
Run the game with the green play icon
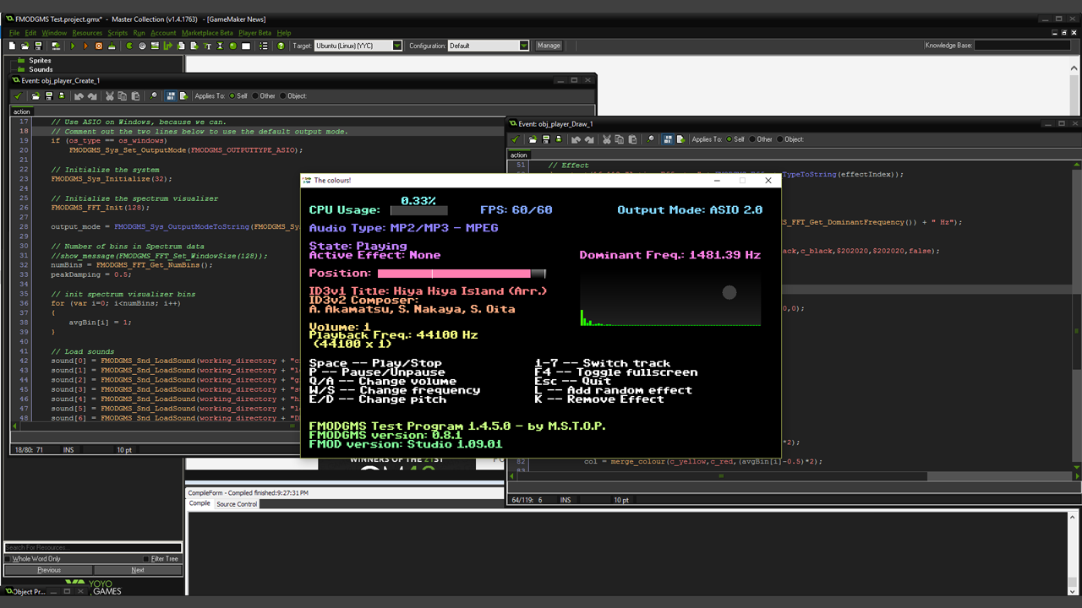pos(73,46)
